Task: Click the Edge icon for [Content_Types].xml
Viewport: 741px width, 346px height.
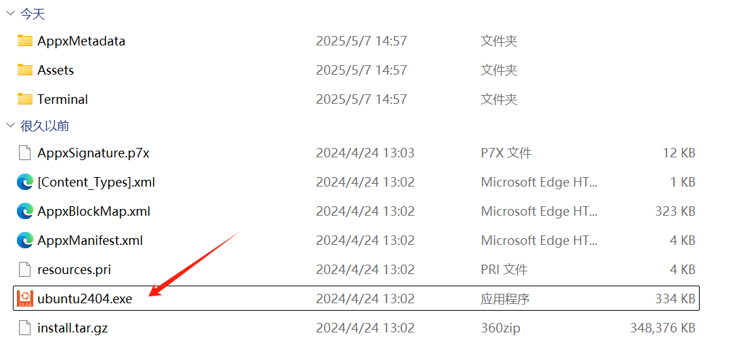Action: (x=24, y=182)
